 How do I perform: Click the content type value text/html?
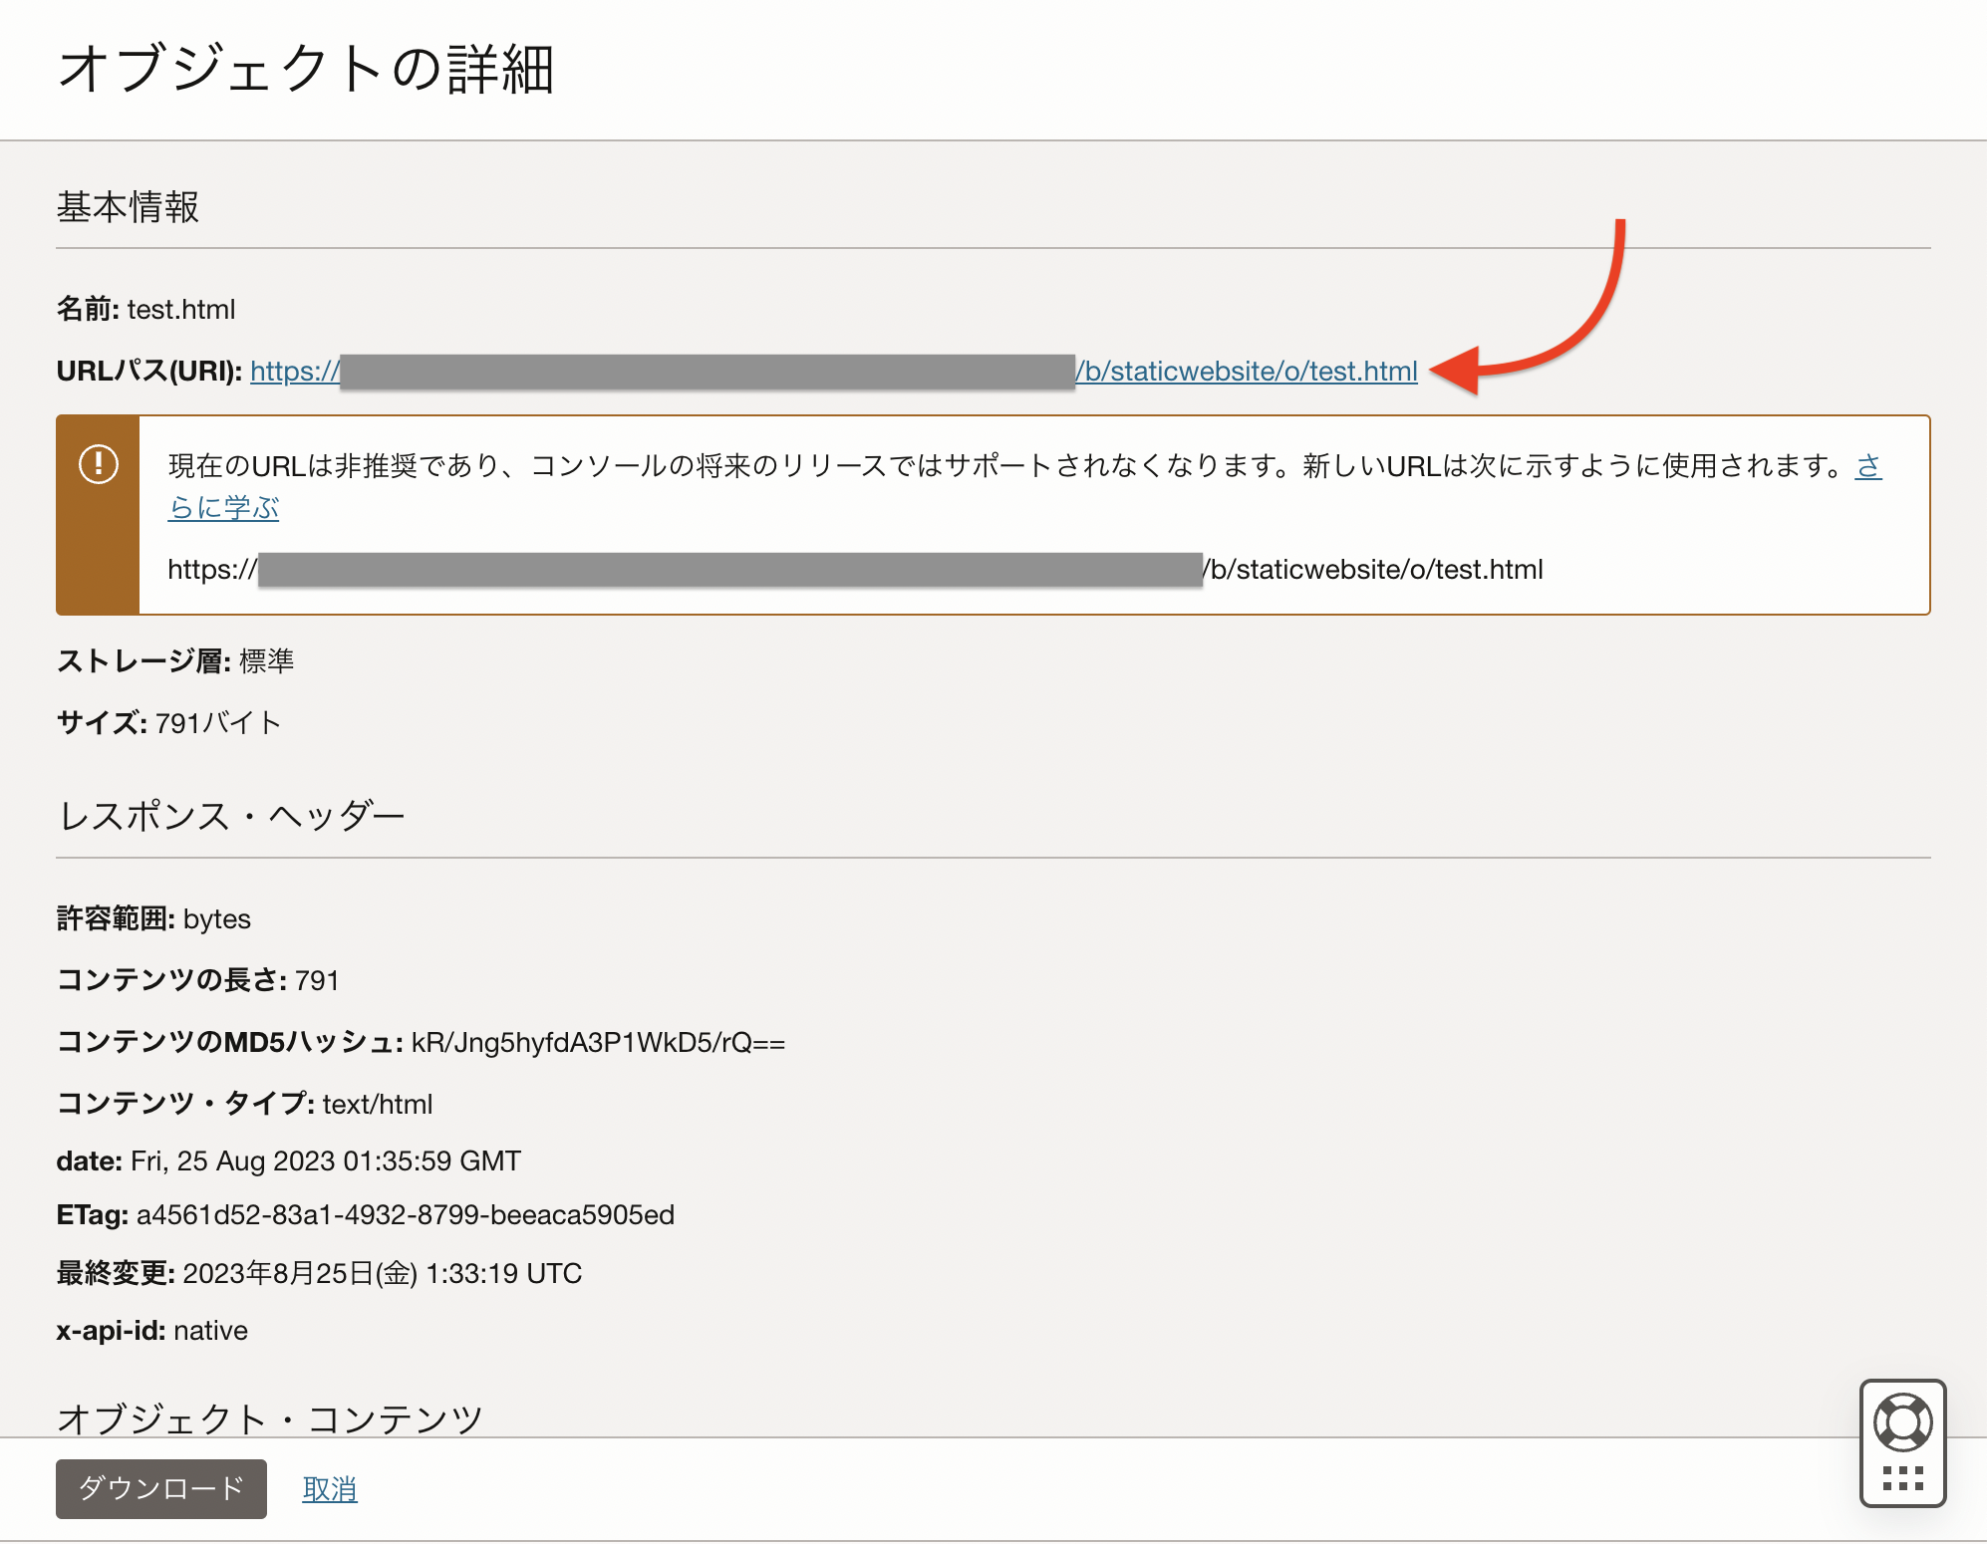tap(378, 1105)
